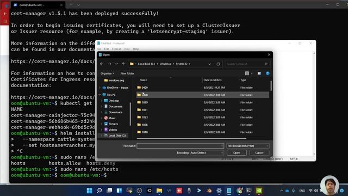The height and width of the screenshot is (196, 348).
Task: Add a new terminal tab
Action: (71, 5)
